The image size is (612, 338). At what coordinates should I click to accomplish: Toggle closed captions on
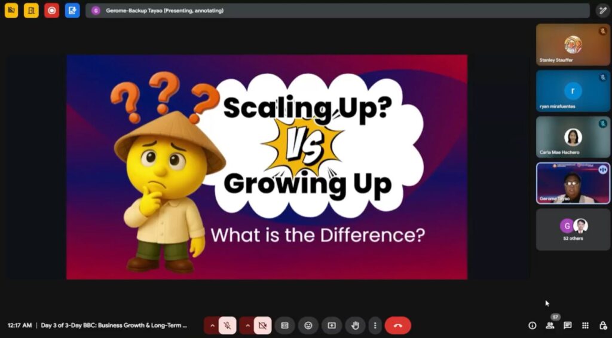coord(285,325)
